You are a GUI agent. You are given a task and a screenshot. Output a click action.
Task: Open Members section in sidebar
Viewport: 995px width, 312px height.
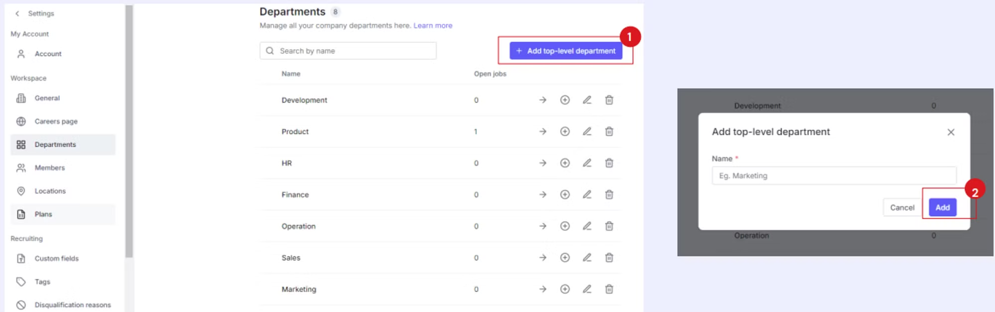(x=49, y=168)
